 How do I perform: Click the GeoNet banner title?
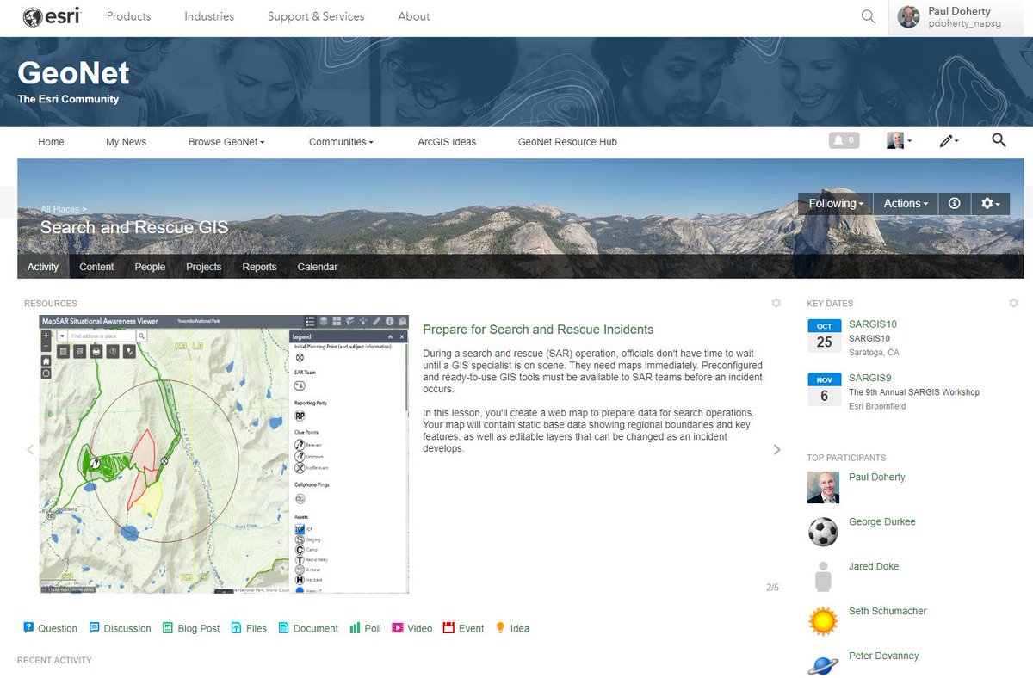pos(73,72)
